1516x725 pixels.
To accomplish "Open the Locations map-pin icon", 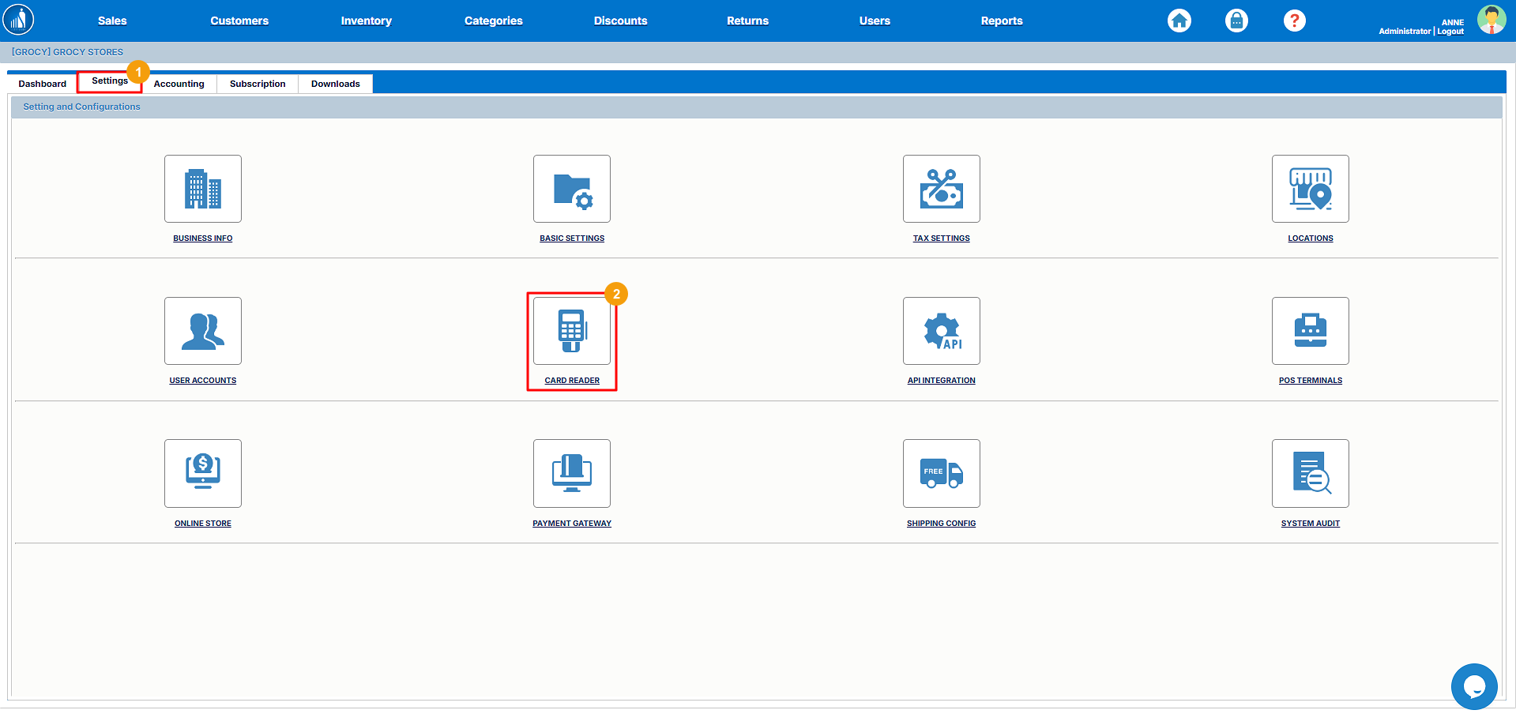I will (1310, 189).
